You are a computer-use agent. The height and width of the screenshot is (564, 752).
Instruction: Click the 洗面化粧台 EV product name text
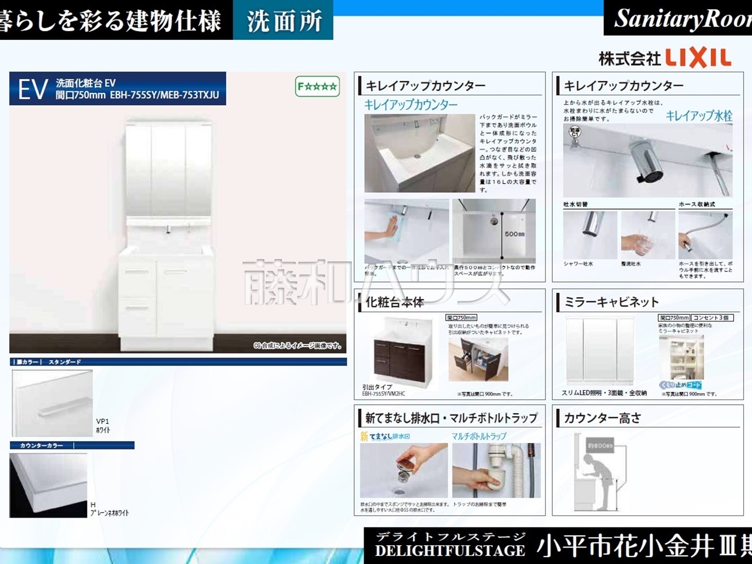[86, 83]
